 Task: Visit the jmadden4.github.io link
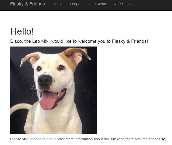pos(45,139)
